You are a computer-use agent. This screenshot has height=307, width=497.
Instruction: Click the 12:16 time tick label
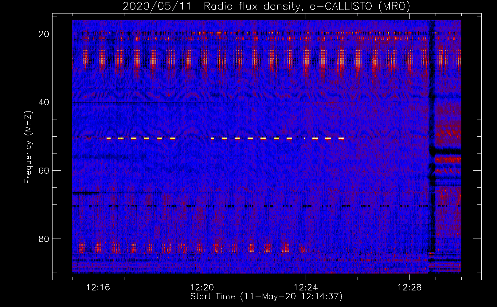(x=98, y=288)
